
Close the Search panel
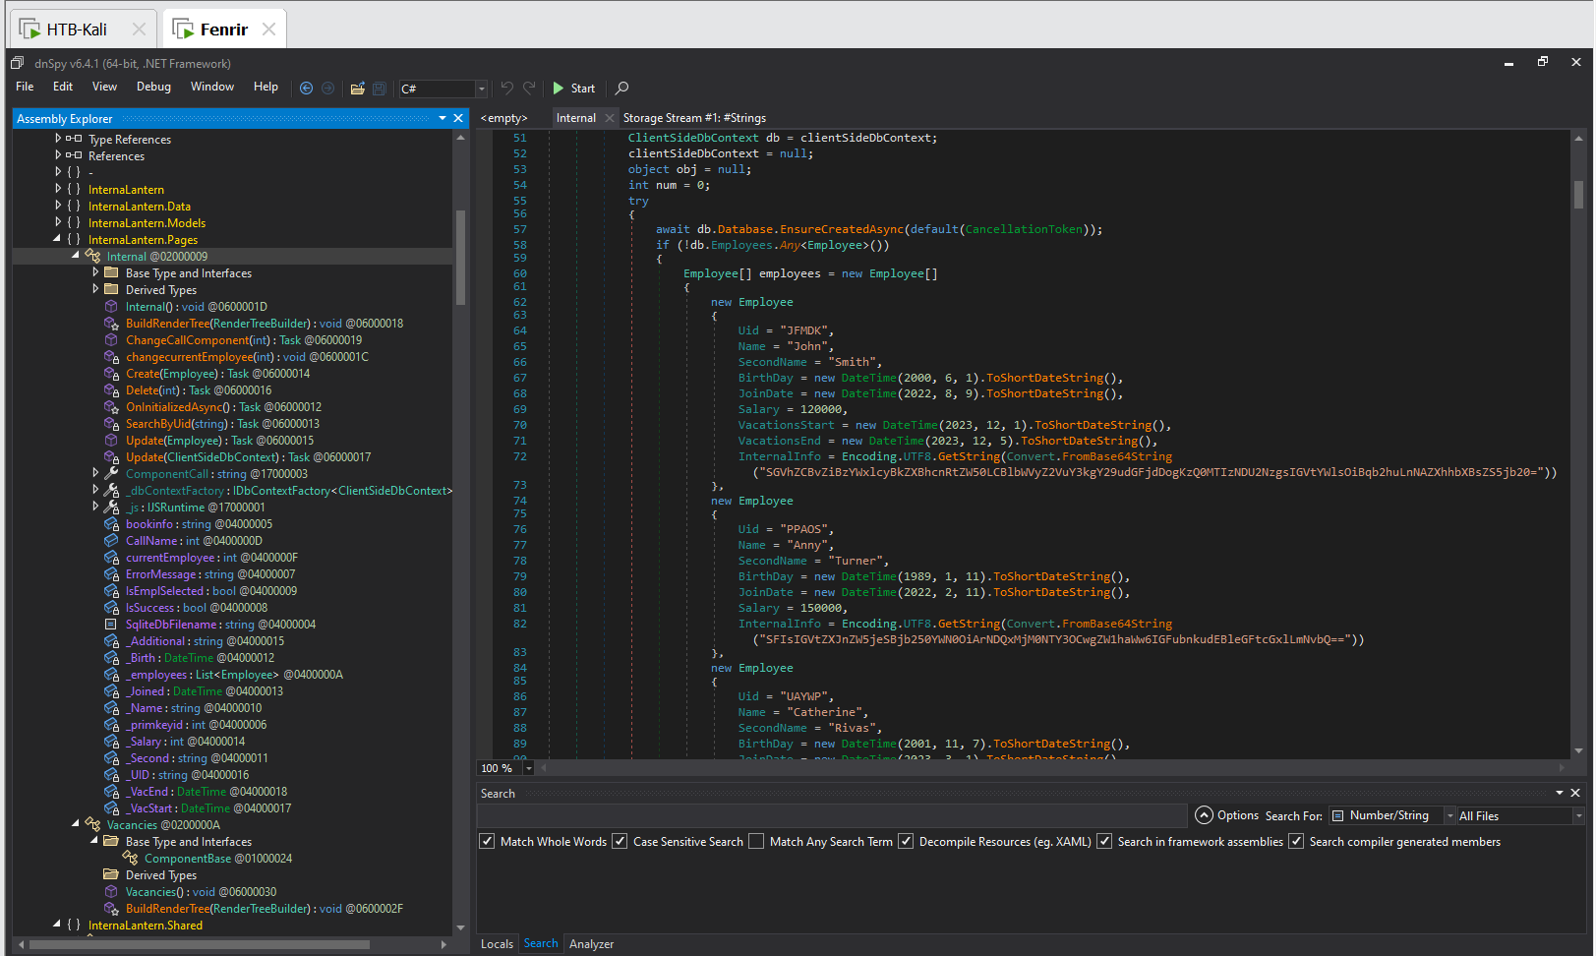[x=1575, y=793]
